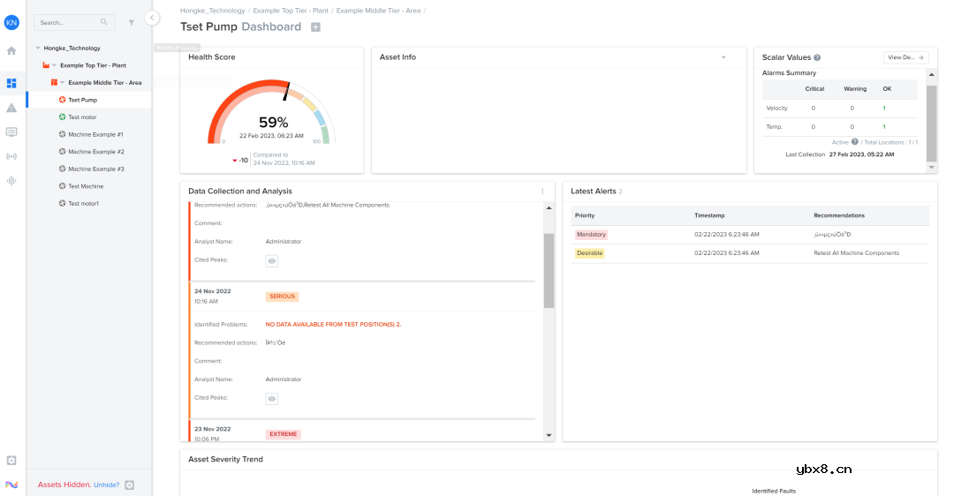Click the View Details button in Scalar Values
The width and height of the screenshot is (954, 496).
coord(905,57)
